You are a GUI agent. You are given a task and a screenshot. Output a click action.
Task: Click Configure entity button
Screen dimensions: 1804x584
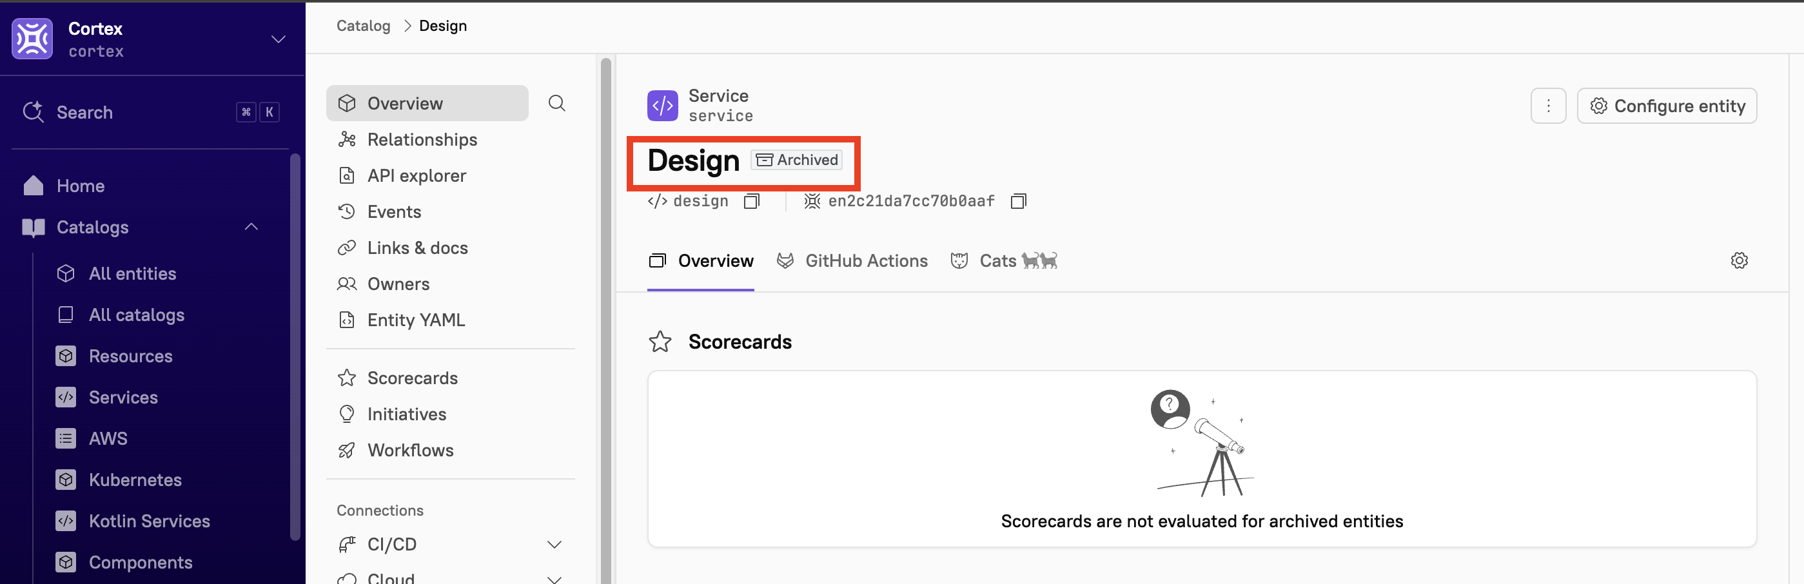1667,106
